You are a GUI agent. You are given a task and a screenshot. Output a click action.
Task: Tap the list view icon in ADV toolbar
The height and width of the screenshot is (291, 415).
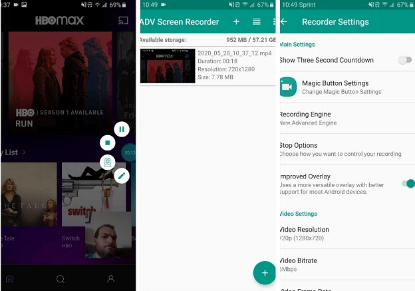pyautogui.click(x=257, y=22)
